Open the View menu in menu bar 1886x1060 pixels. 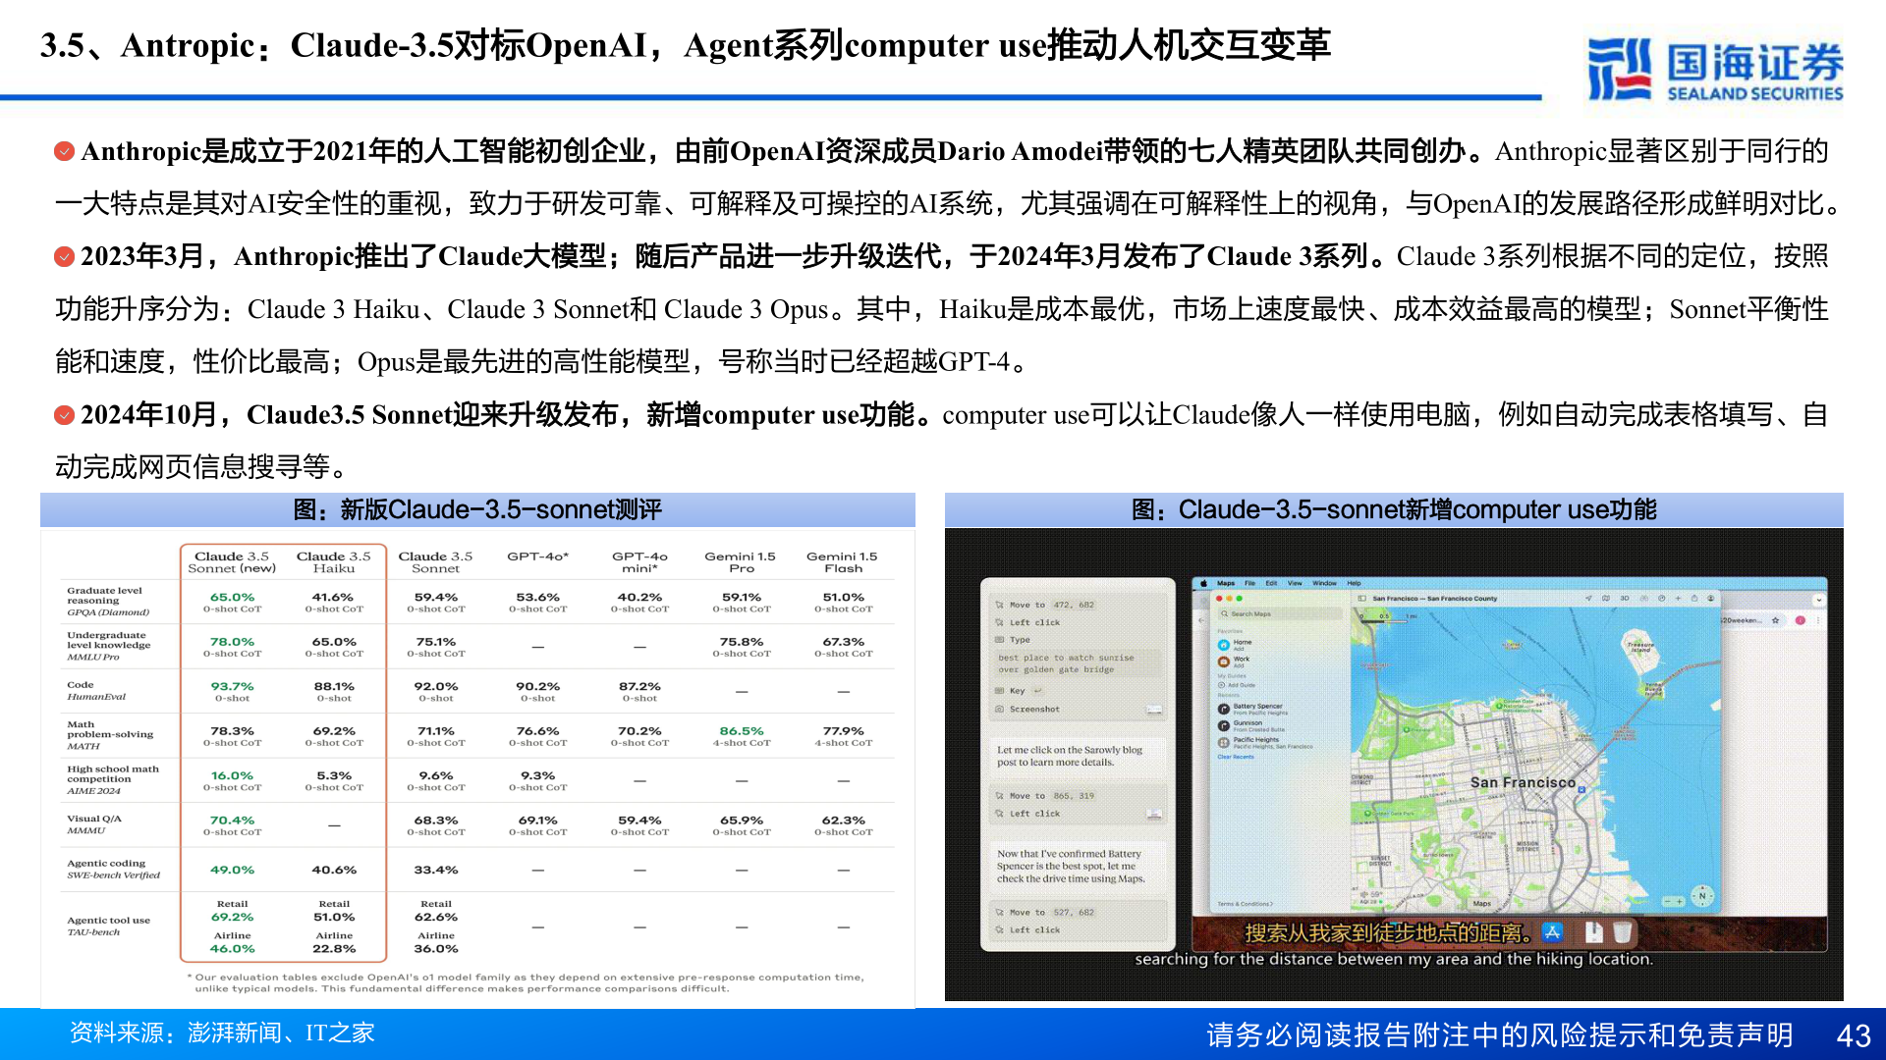click(1295, 583)
